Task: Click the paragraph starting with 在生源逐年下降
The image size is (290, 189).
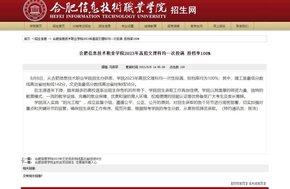Action: point(145,93)
